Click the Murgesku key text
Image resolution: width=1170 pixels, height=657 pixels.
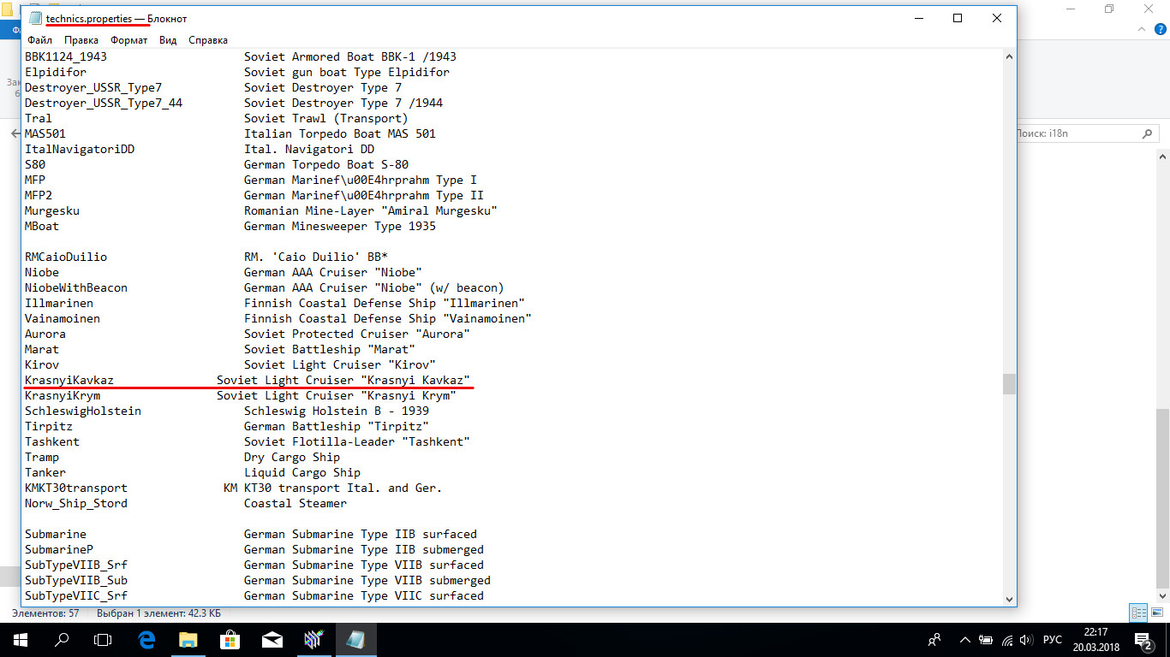click(x=52, y=210)
